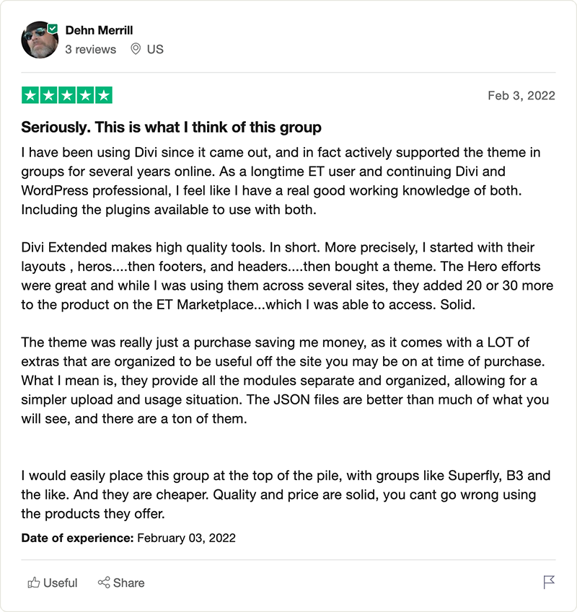Click the thumbs-up Useful icon

click(34, 582)
